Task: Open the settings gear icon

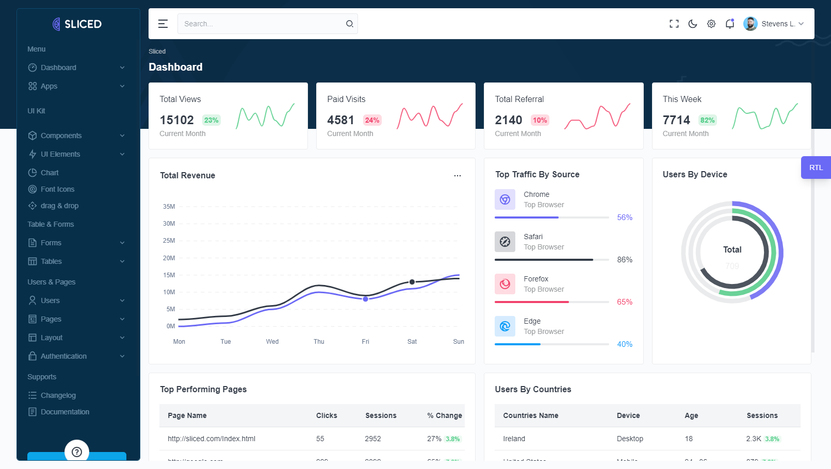Action: (711, 24)
